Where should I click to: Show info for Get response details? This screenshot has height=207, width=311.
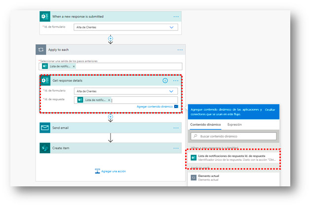(x=165, y=80)
